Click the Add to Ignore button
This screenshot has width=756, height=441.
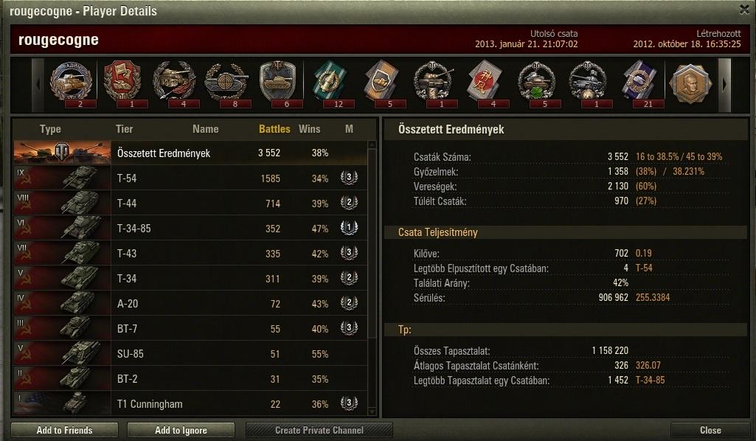[x=181, y=430]
